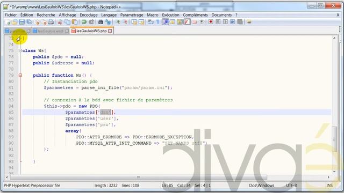The width and height of the screenshot is (344, 193).
Task: Cut selection with the scissors icon
Action: [60, 22]
